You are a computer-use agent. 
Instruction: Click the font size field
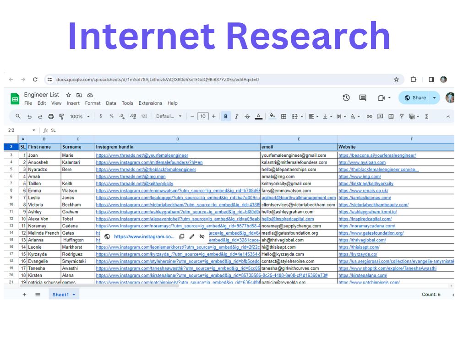[203, 116]
